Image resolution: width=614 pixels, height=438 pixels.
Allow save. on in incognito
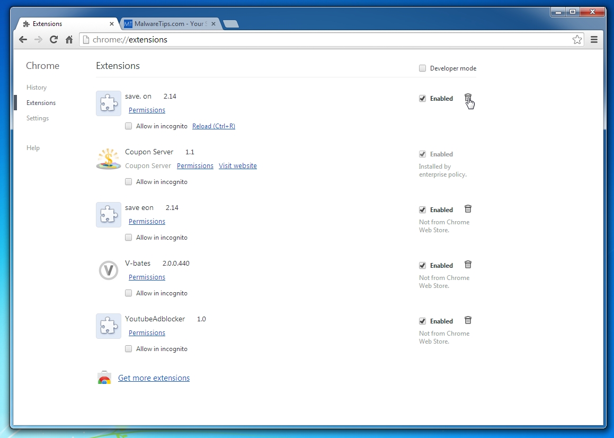[x=128, y=126]
